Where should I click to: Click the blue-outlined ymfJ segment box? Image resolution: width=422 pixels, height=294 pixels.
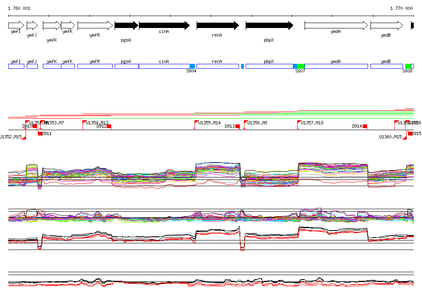click(x=32, y=66)
